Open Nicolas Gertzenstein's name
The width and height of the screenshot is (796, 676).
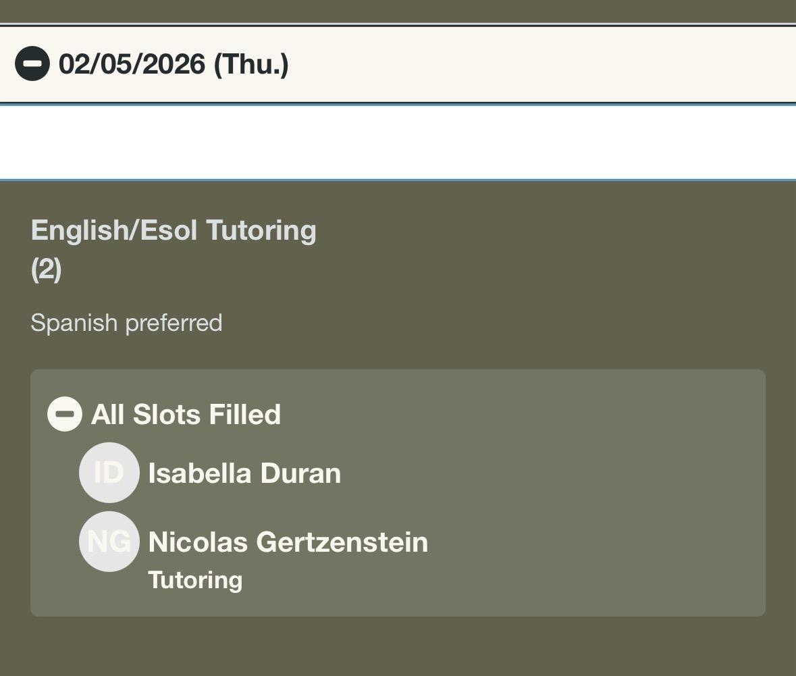[288, 542]
